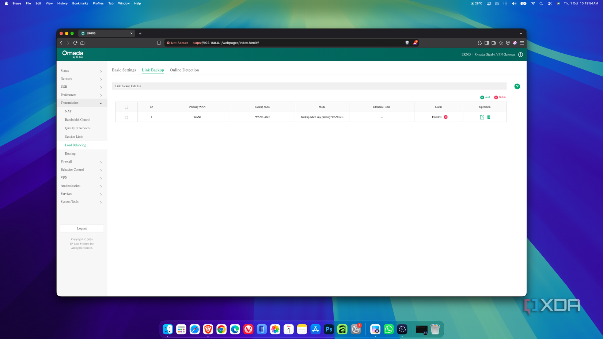
Task: Open WhatsApp from the Dock
Action: [389, 329]
